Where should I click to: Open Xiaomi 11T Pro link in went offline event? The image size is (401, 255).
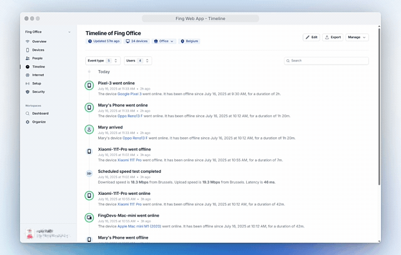130,160
